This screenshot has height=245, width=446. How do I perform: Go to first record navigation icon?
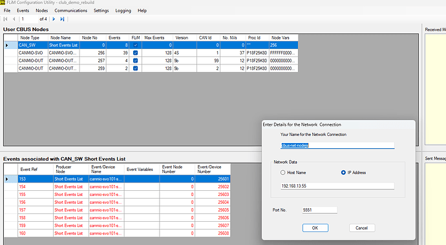(5, 19)
